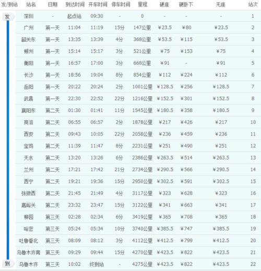Open the 广州 station link
Screen dimensions: 261x271
click(29, 28)
